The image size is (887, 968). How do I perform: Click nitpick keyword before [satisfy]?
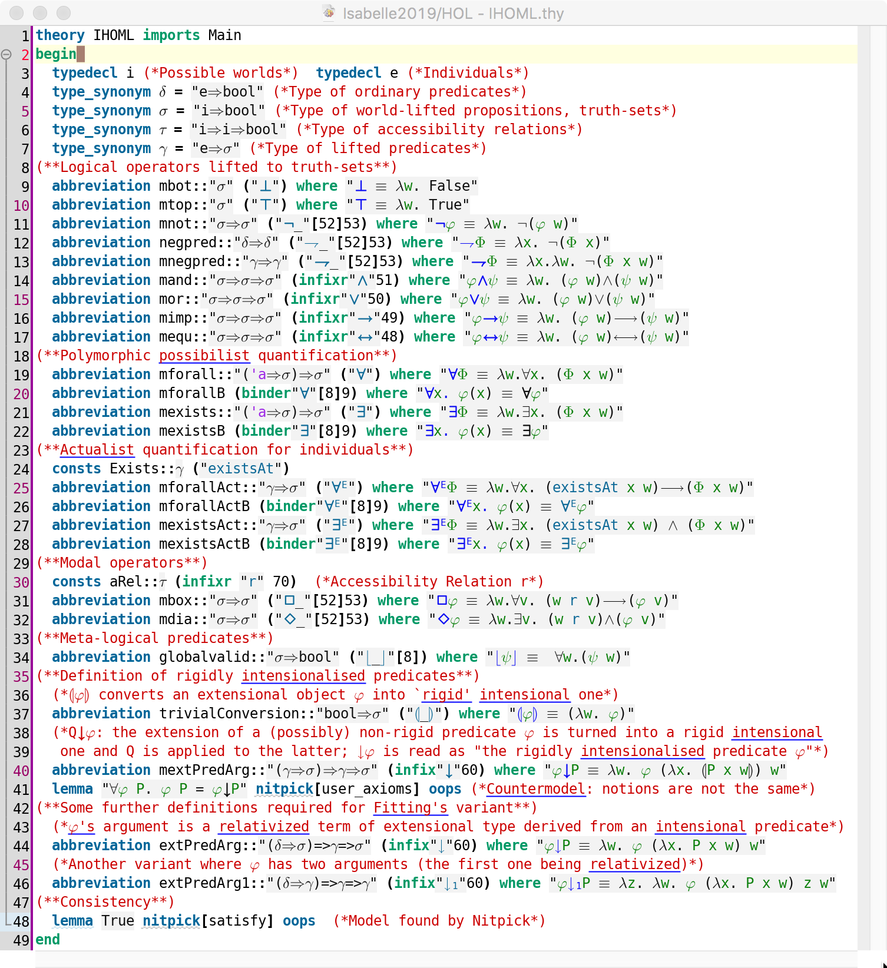pos(171,921)
